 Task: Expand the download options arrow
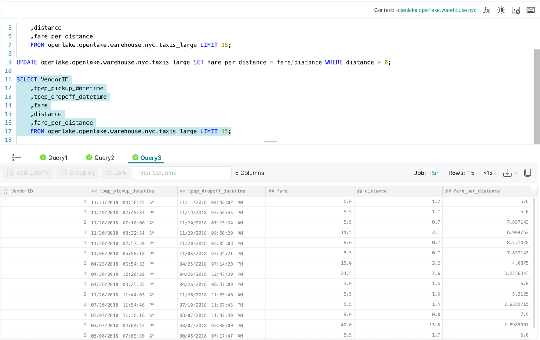[516, 173]
